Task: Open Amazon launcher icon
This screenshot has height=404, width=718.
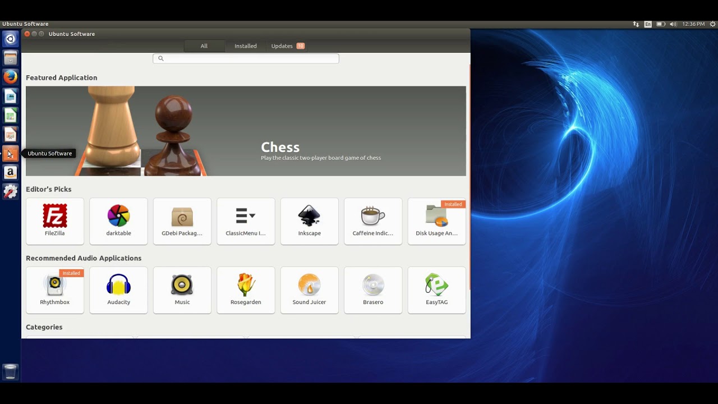Action: tap(10, 173)
